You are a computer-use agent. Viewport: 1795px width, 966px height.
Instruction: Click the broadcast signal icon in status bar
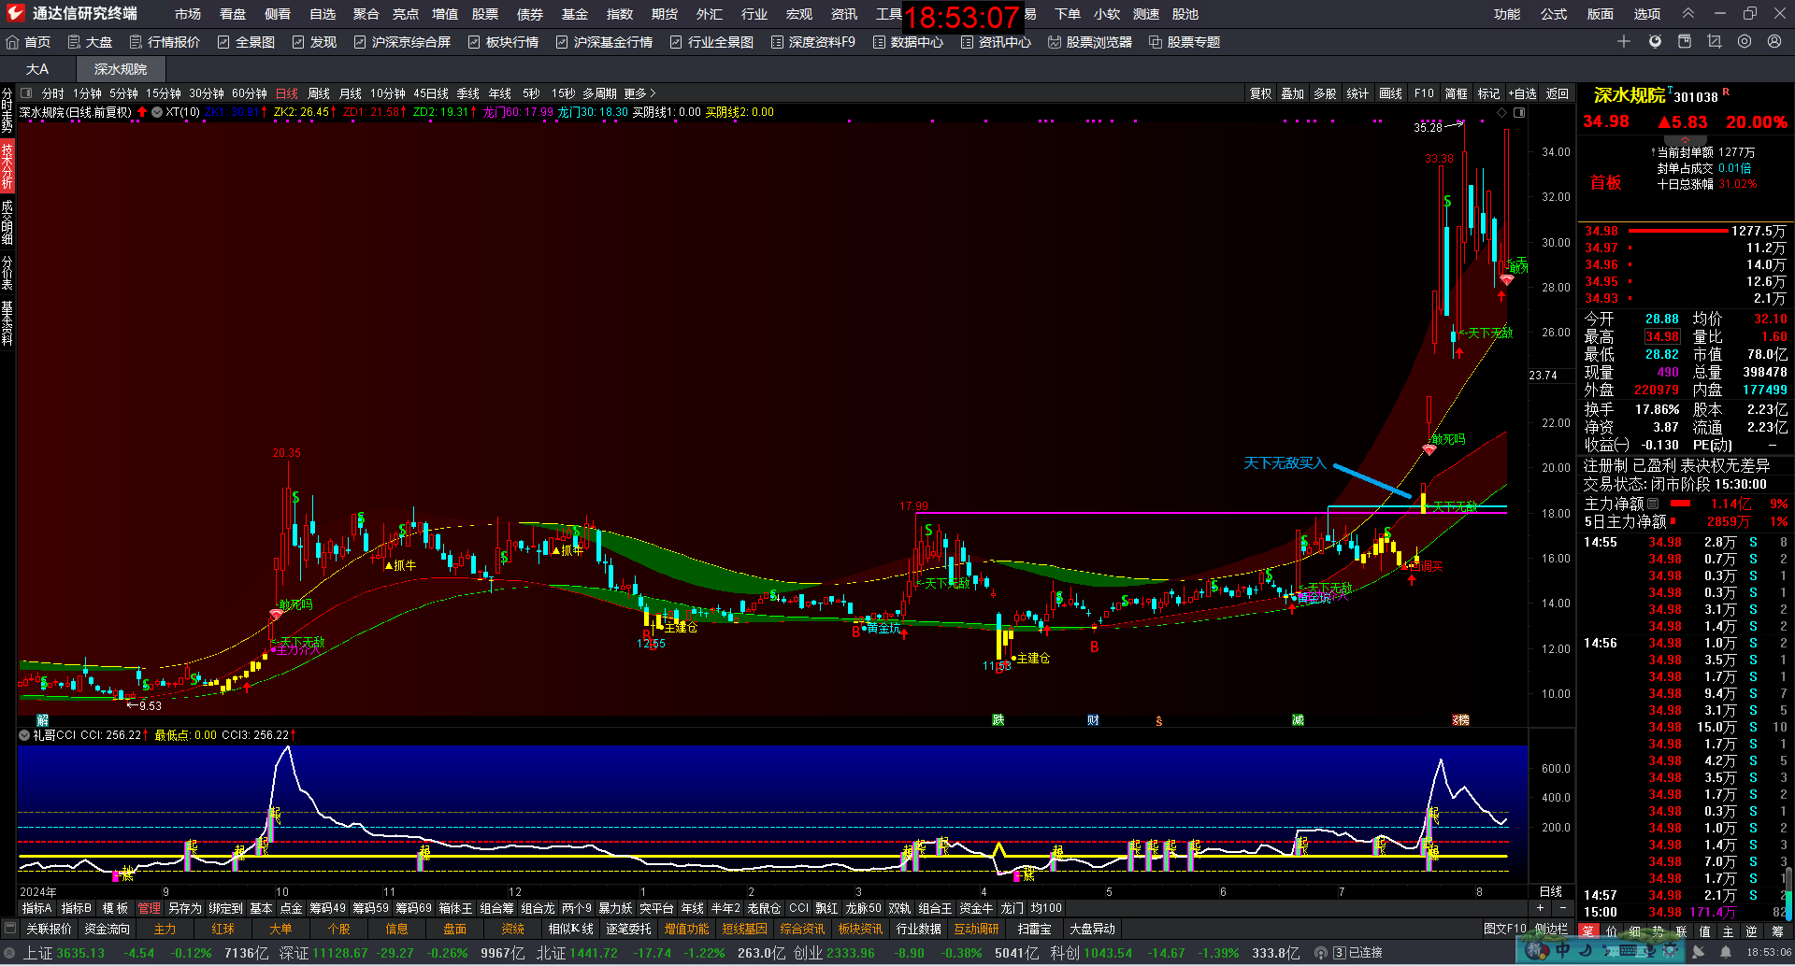click(1321, 953)
